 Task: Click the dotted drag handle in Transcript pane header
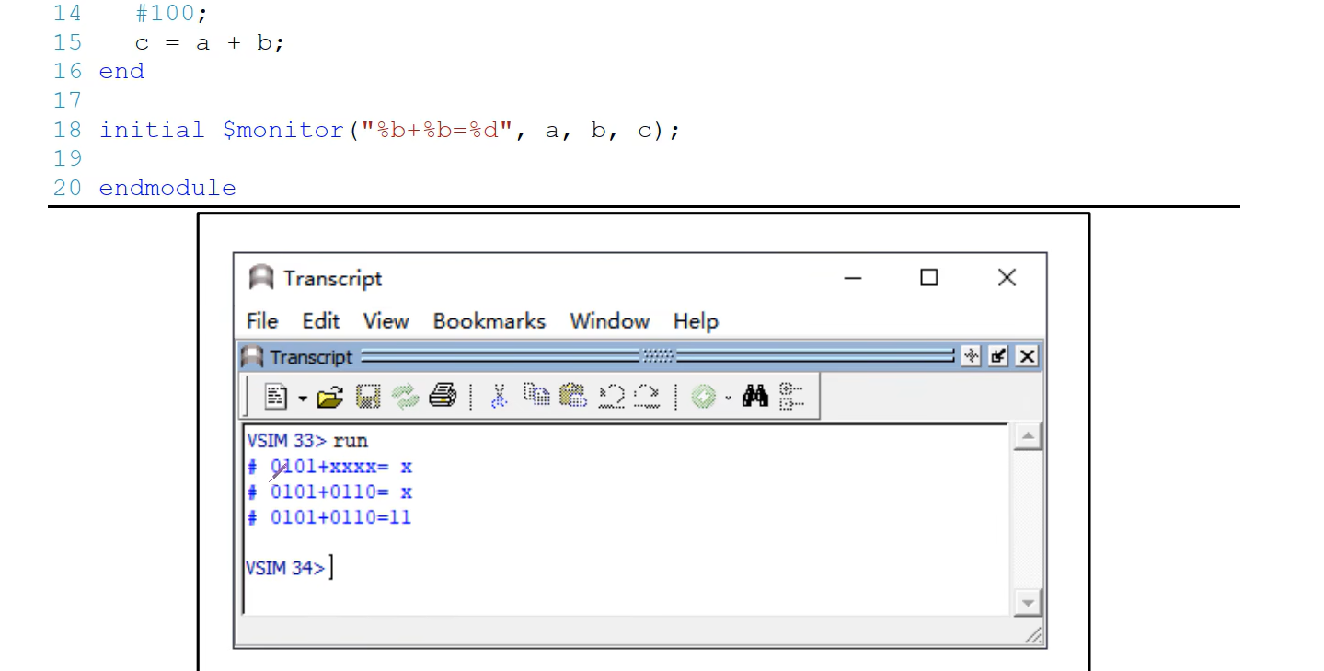(x=657, y=356)
